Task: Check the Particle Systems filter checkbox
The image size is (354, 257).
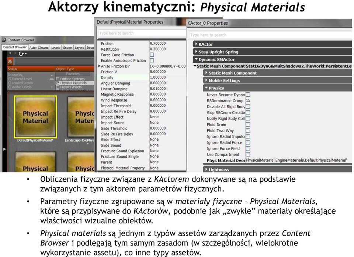Action: (58, 79)
